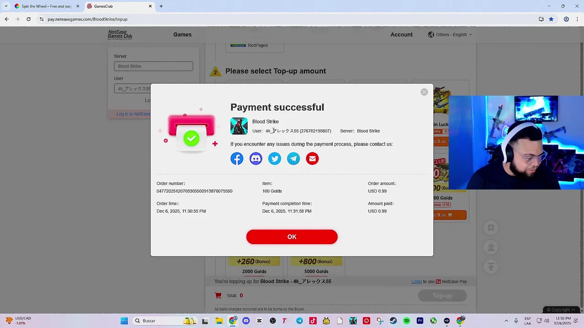Viewport: 584px width, 328px height.
Task: Show hidden system tray icons
Action: [506, 321]
